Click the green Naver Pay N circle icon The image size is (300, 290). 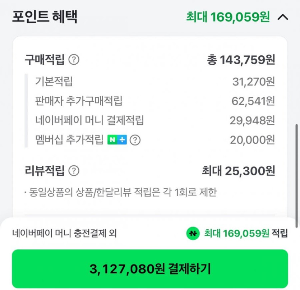point(193,234)
